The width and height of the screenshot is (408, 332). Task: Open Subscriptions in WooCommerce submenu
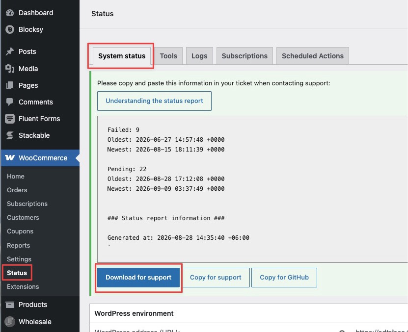click(x=27, y=204)
